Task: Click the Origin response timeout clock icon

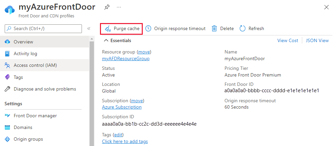Action: pyautogui.click(x=148, y=29)
